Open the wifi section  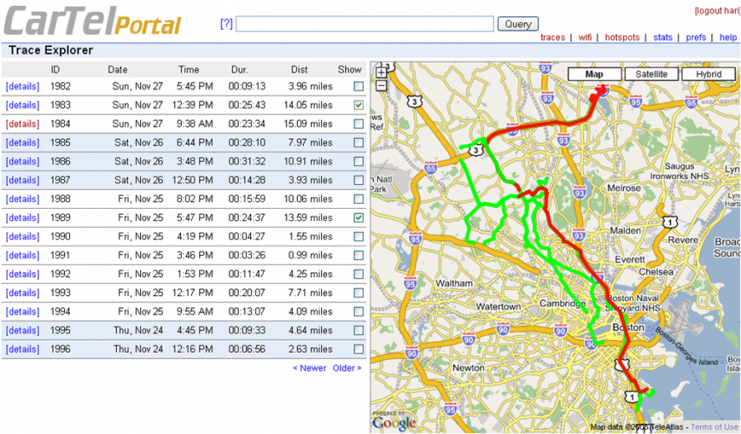(x=585, y=37)
